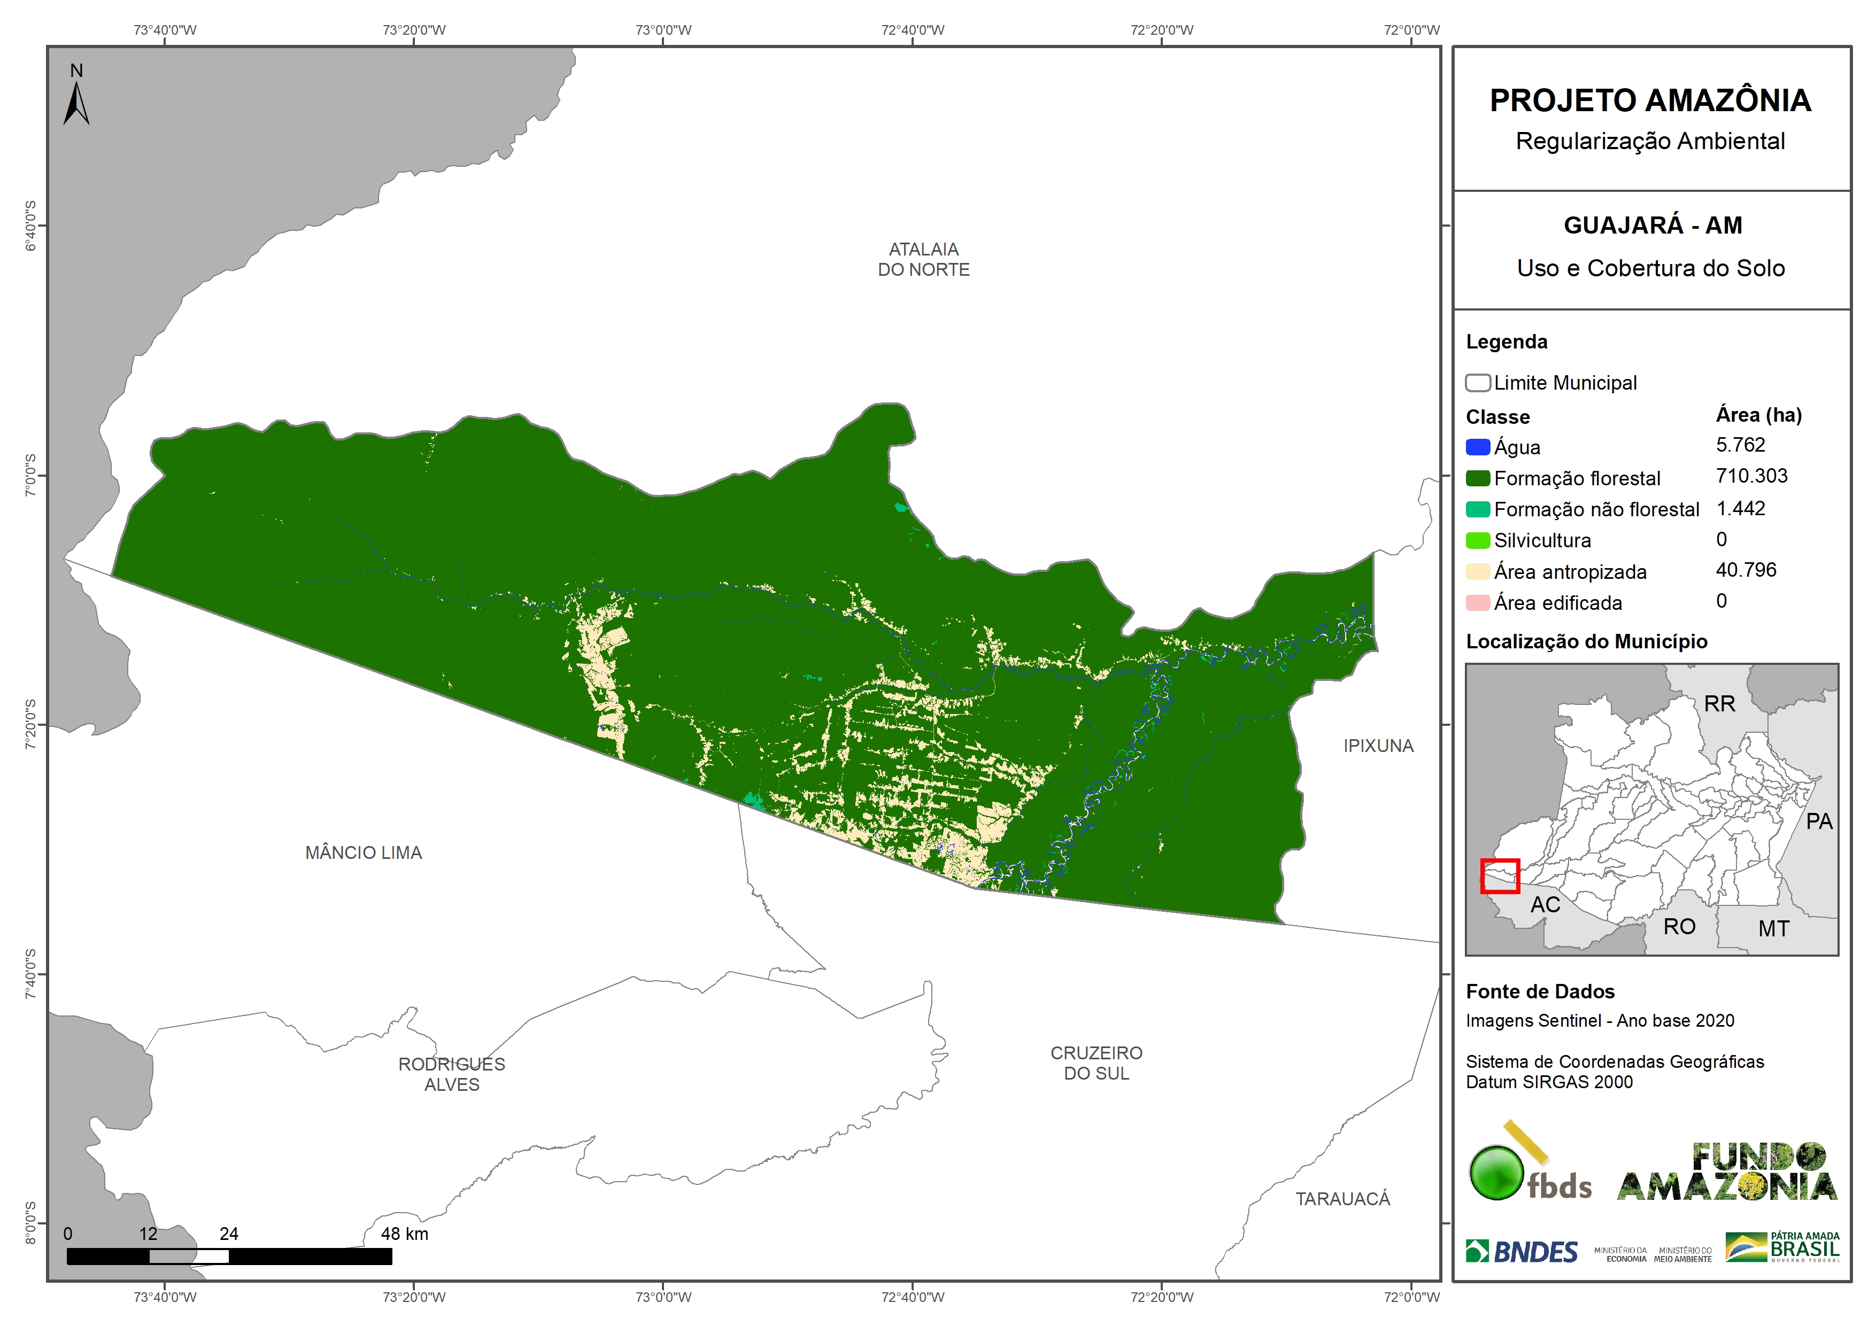Click the bright green Silvicultura swatch
1876x1326 pixels.
(x=1477, y=540)
